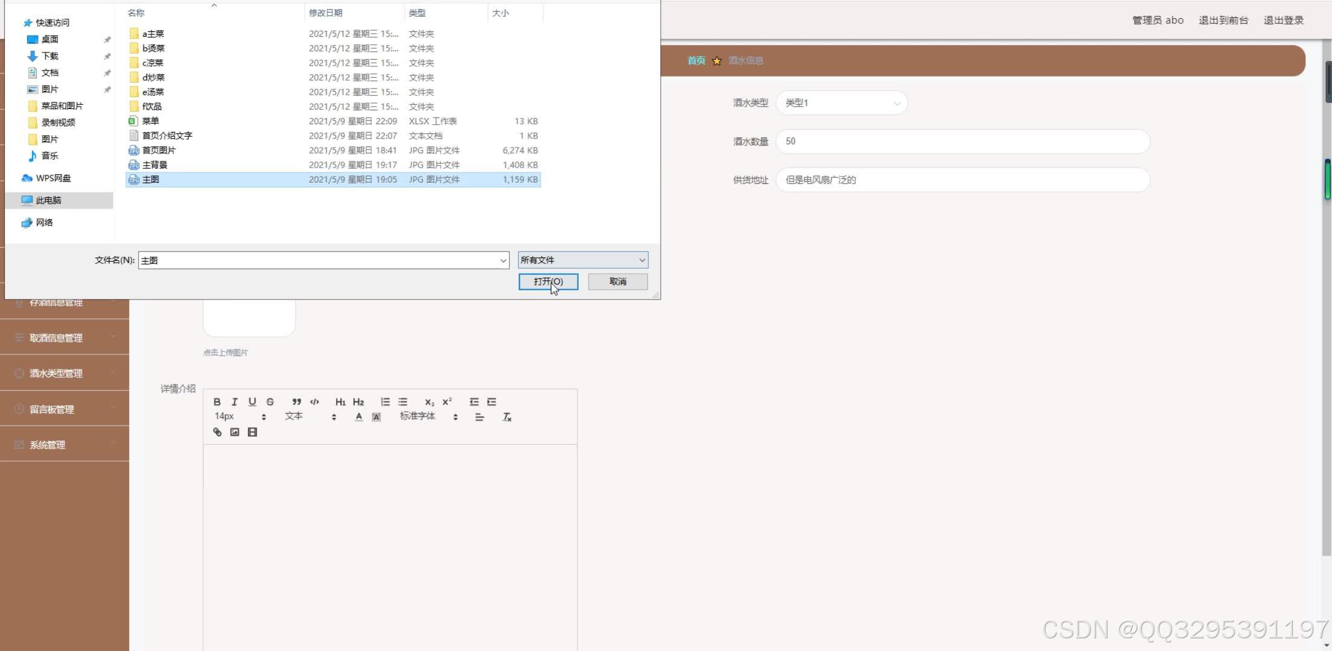Viewport: 1332px width, 651px height.
Task: Go to 首页 breadcrumb
Action: [696, 60]
